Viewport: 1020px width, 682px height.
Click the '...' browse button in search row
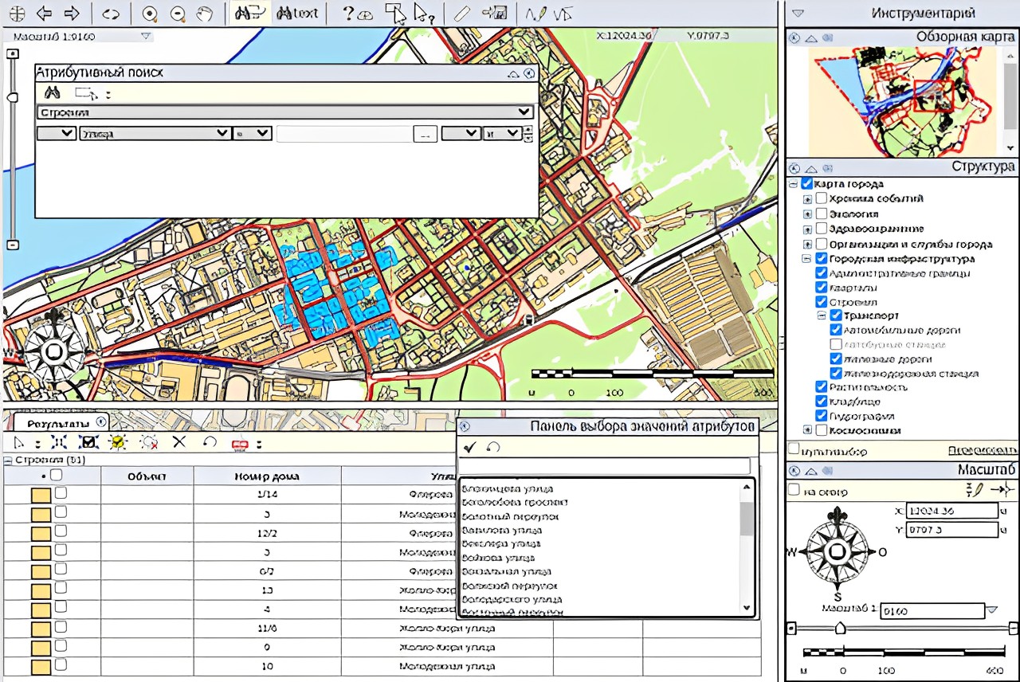click(425, 135)
